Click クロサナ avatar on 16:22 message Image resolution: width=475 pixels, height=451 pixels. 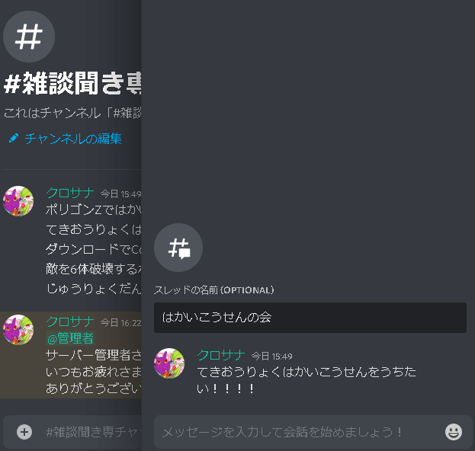pyautogui.click(x=18, y=330)
